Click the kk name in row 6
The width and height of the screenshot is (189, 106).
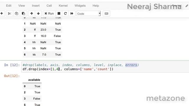tap(34, 54)
